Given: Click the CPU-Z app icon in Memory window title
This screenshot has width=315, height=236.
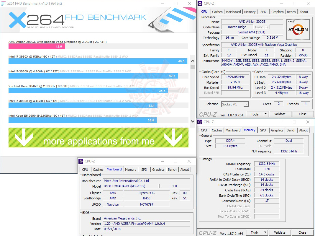Looking at the screenshot, I should tap(200, 122).
